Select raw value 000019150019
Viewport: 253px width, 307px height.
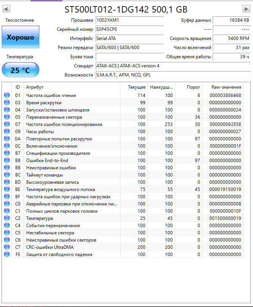click(225, 189)
